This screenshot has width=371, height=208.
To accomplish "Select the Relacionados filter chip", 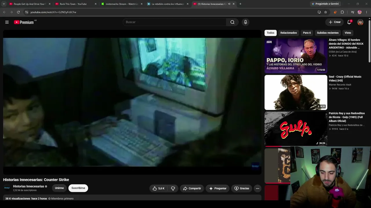I will [288, 33].
